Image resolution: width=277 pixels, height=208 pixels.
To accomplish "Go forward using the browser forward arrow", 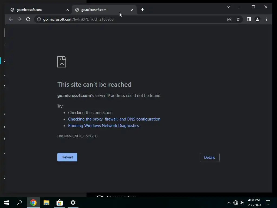I will pyautogui.click(x=19, y=19).
